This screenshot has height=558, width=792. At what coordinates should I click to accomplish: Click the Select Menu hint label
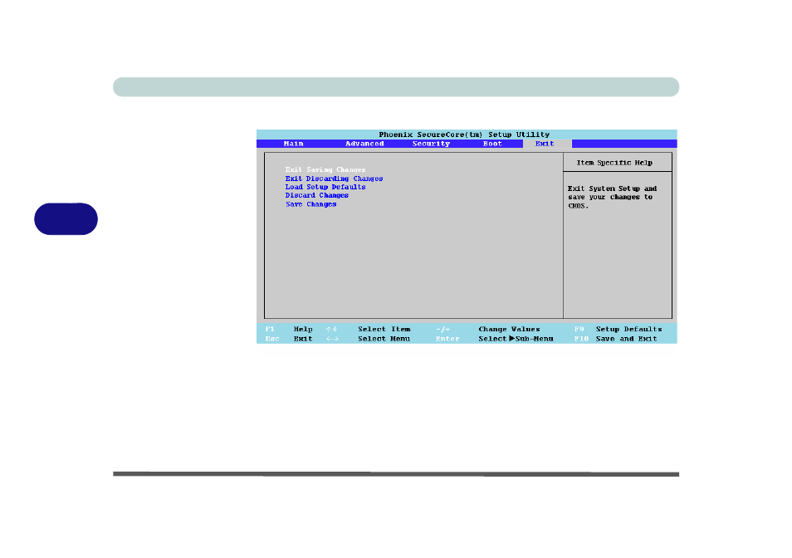pyautogui.click(x=384, y=339)
